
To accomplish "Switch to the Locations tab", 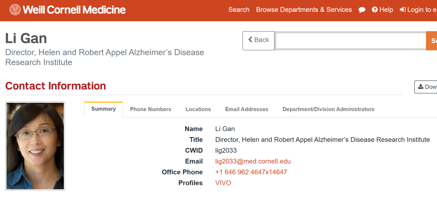I will 198,109.
